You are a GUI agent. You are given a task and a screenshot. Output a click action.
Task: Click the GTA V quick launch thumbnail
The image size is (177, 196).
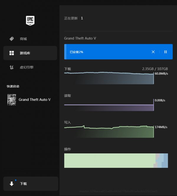(x=12, y=100)
